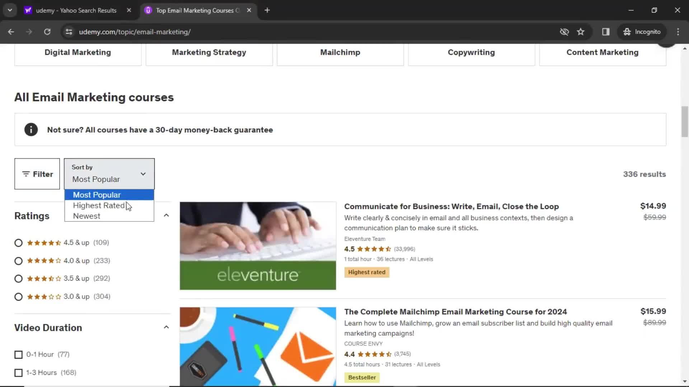
Task: Click the browser back navigation arrow
Action: 11,32
